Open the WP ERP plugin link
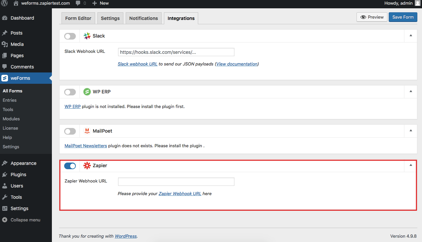The image size is (422, 242). [x=72, y=107]
